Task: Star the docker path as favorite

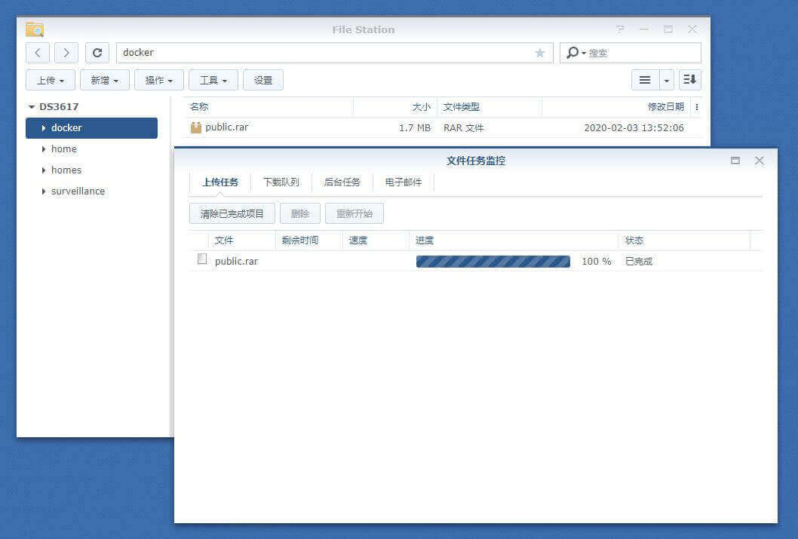Action: click(x=540, y=53)
